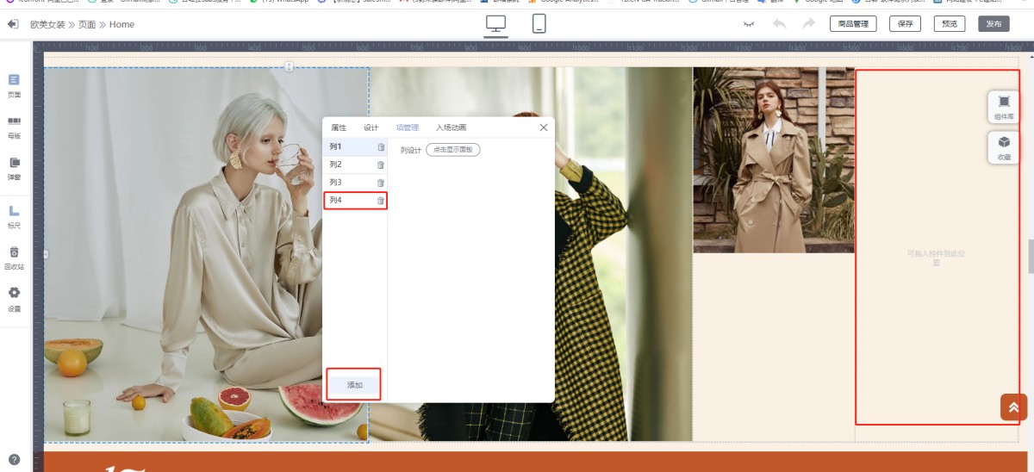
Task: Open the 组件库 component library
Action: click(x=1004, y=106)
